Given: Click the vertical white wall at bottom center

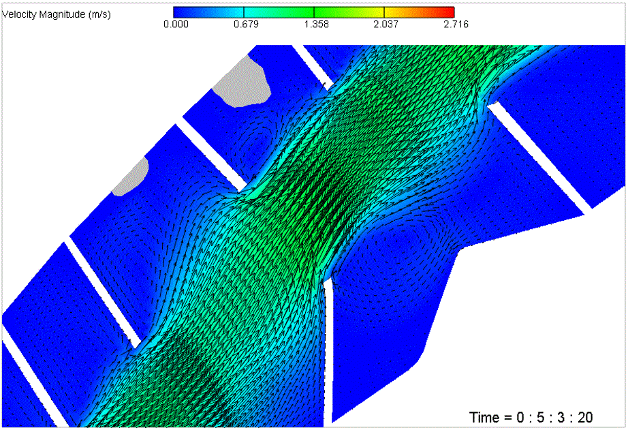Looking at the screenshot, I should tap(330, 348).
